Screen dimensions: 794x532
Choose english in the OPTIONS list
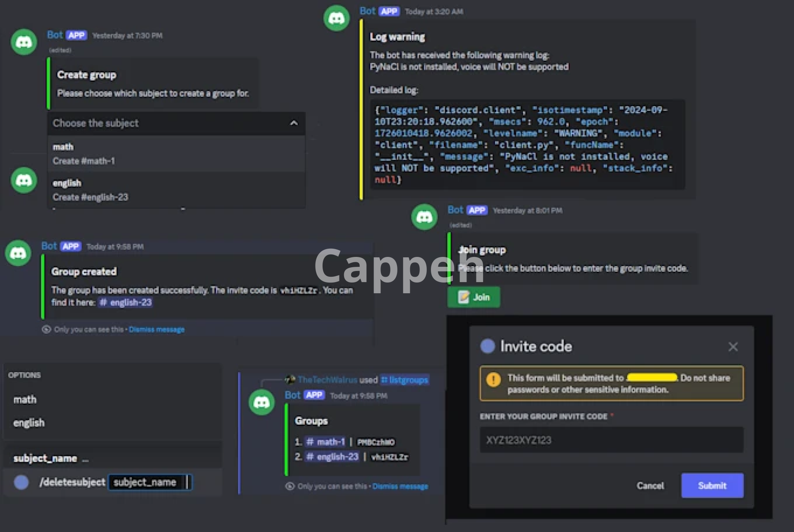click(x=29, y=423)
